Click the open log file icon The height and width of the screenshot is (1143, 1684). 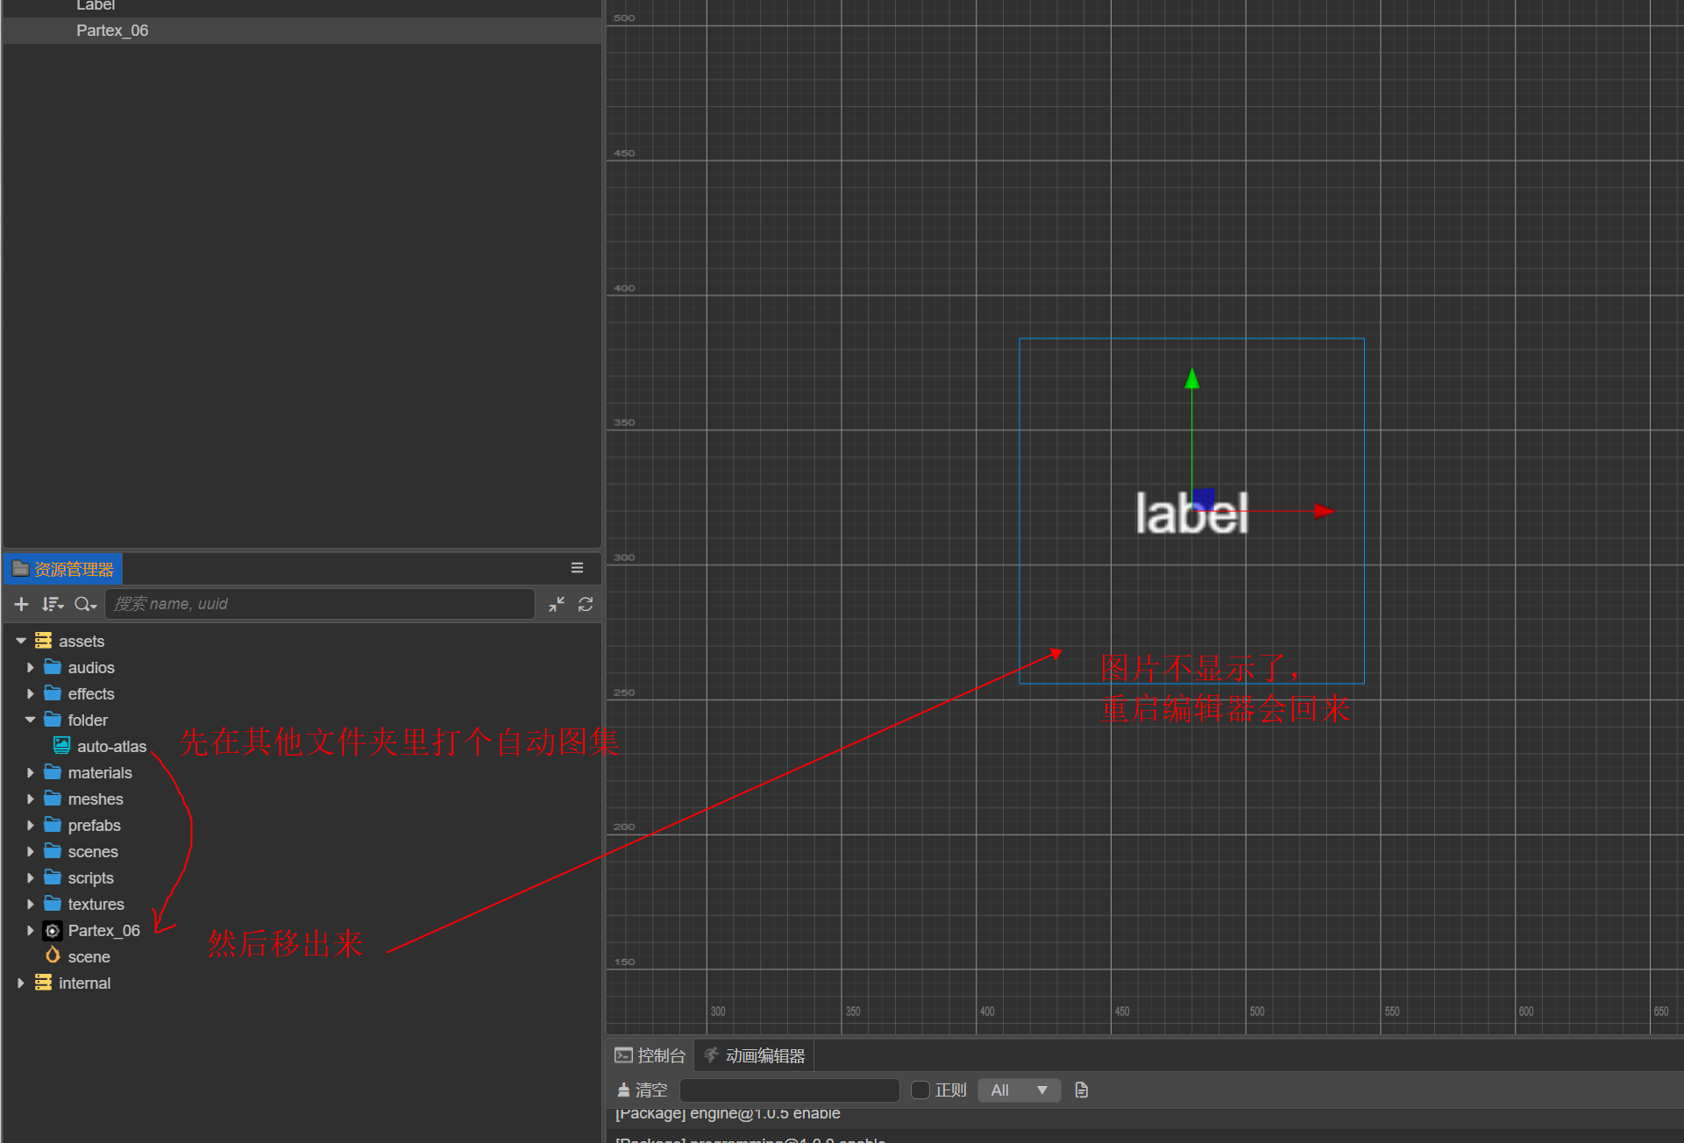pos(1081,1090)
